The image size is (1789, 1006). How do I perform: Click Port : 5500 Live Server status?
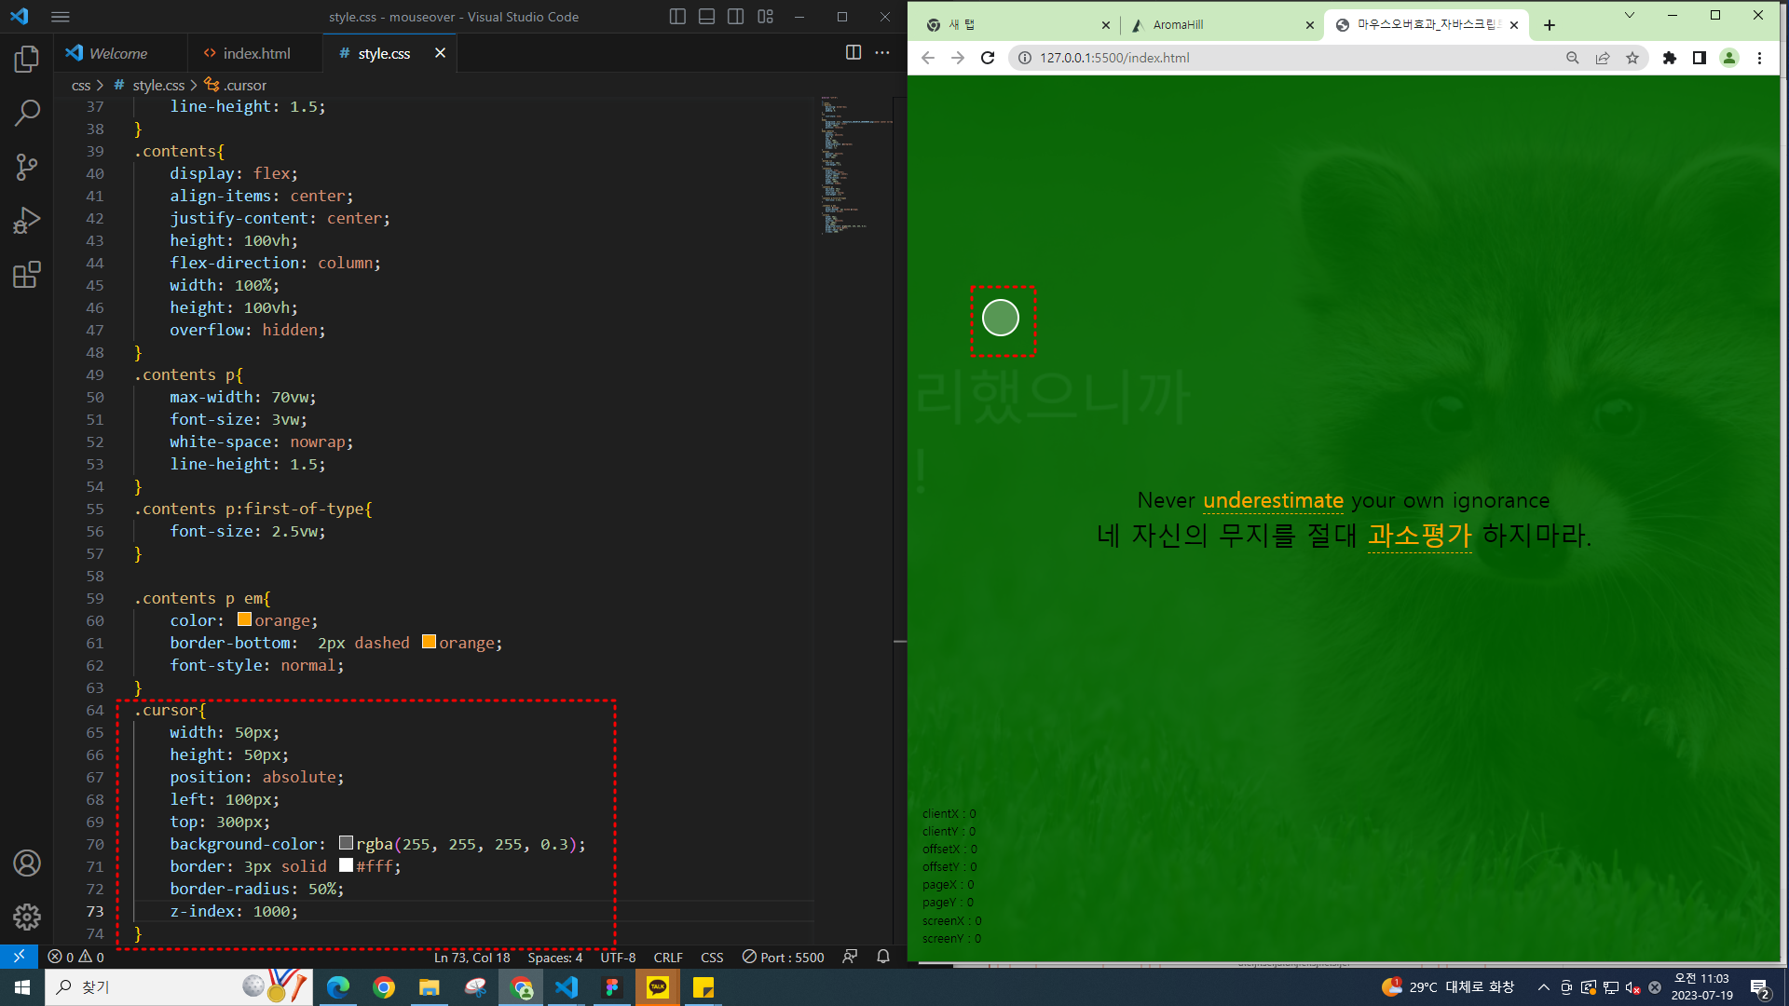pos(783,957)
